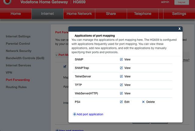Click the view icon beside WebServer(HTTP)

[121, 93]
